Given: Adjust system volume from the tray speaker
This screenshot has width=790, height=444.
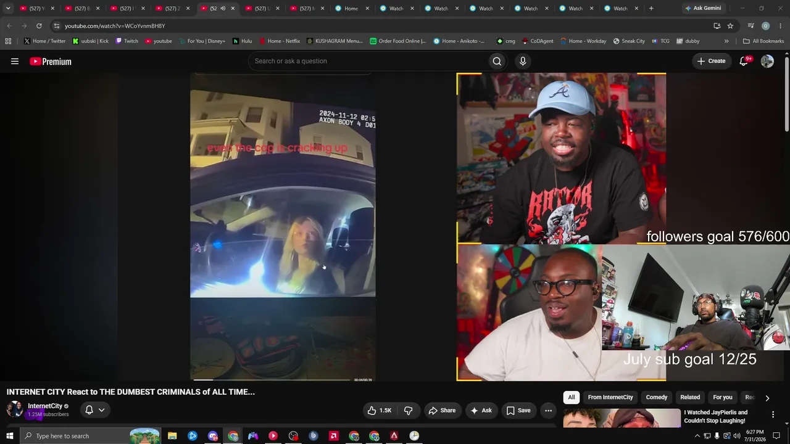Looking at the screenshot, I should [x=736, y=436].
